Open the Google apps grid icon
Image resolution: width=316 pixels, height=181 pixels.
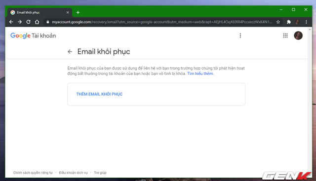285,35
